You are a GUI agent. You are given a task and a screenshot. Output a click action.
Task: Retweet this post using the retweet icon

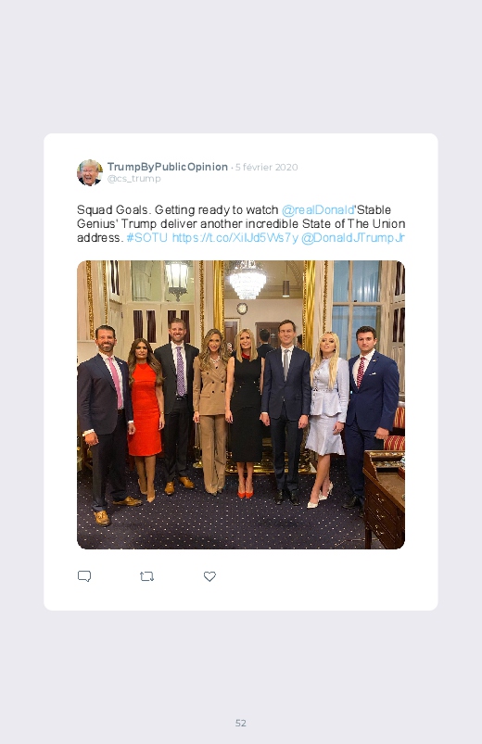[x=146, y=576]
